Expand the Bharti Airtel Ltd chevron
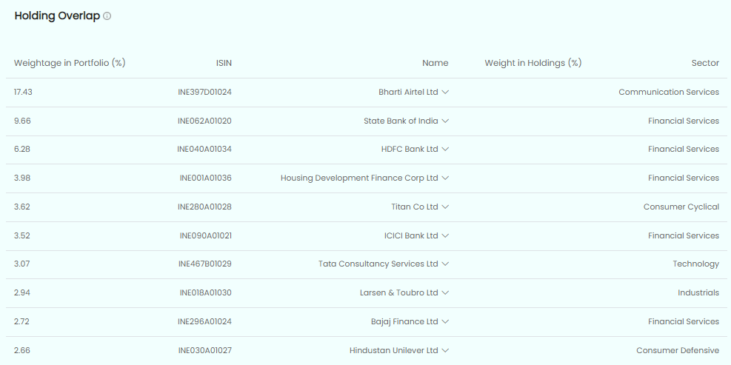Viewport: 731px width, 365px height. coord(445,93)
